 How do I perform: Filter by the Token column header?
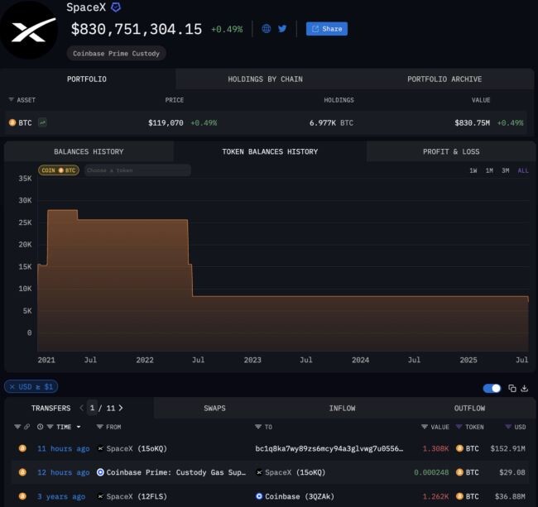[x=469, y=427]
